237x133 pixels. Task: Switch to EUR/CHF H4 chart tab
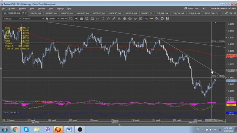coord(178,13)
